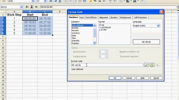The height and width of the screenshot is (100, 179).
Task: Switch to the Numbers tab
Action: click(74, 17)
